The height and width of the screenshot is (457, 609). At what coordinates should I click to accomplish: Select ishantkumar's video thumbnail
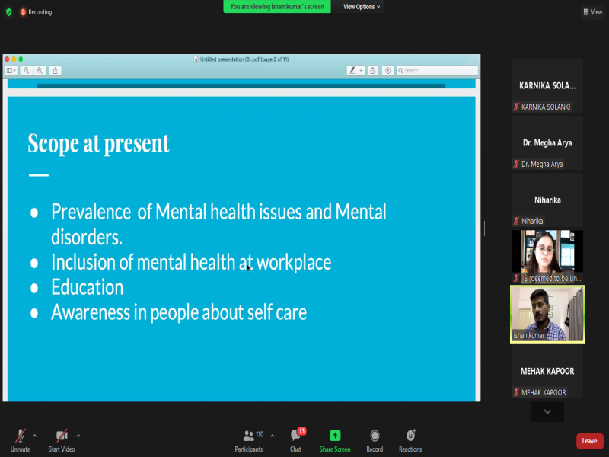coord(547,314)
